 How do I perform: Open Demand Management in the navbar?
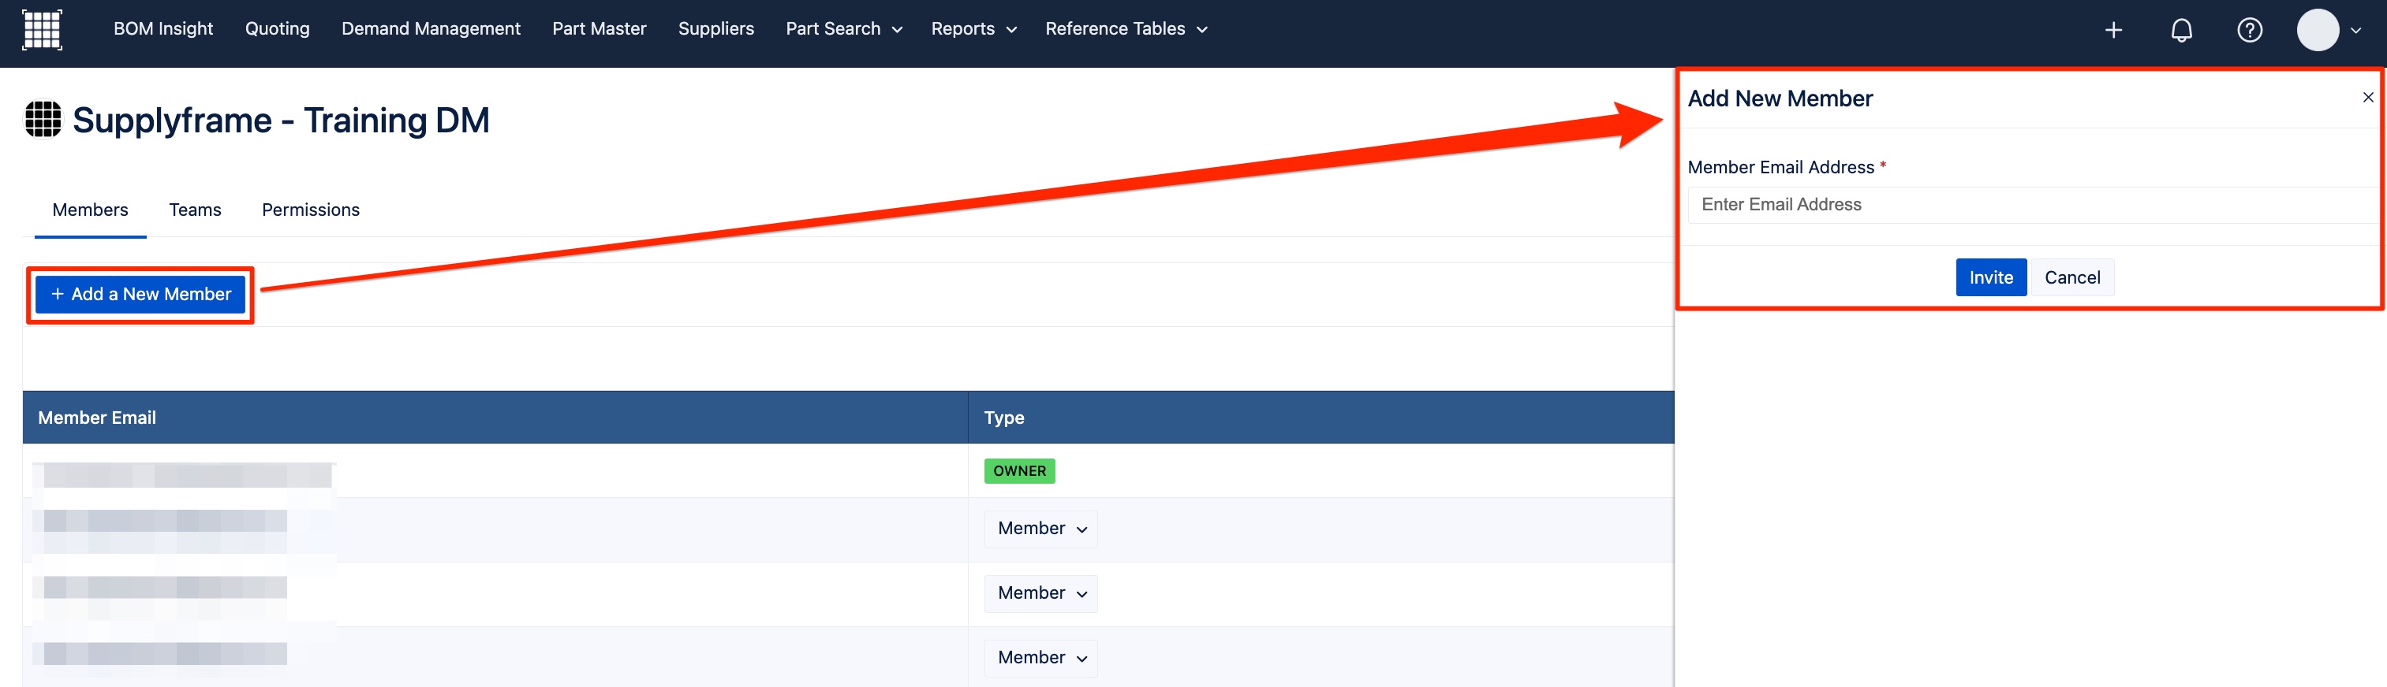tap(431, 28)
